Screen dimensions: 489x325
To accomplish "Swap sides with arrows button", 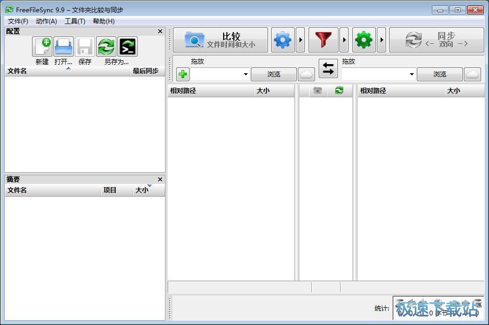I will (x=328, y=68).
